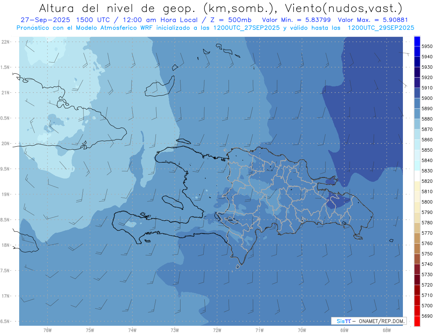Select the 5900 value in the color legend

click(x=426, y=98)
